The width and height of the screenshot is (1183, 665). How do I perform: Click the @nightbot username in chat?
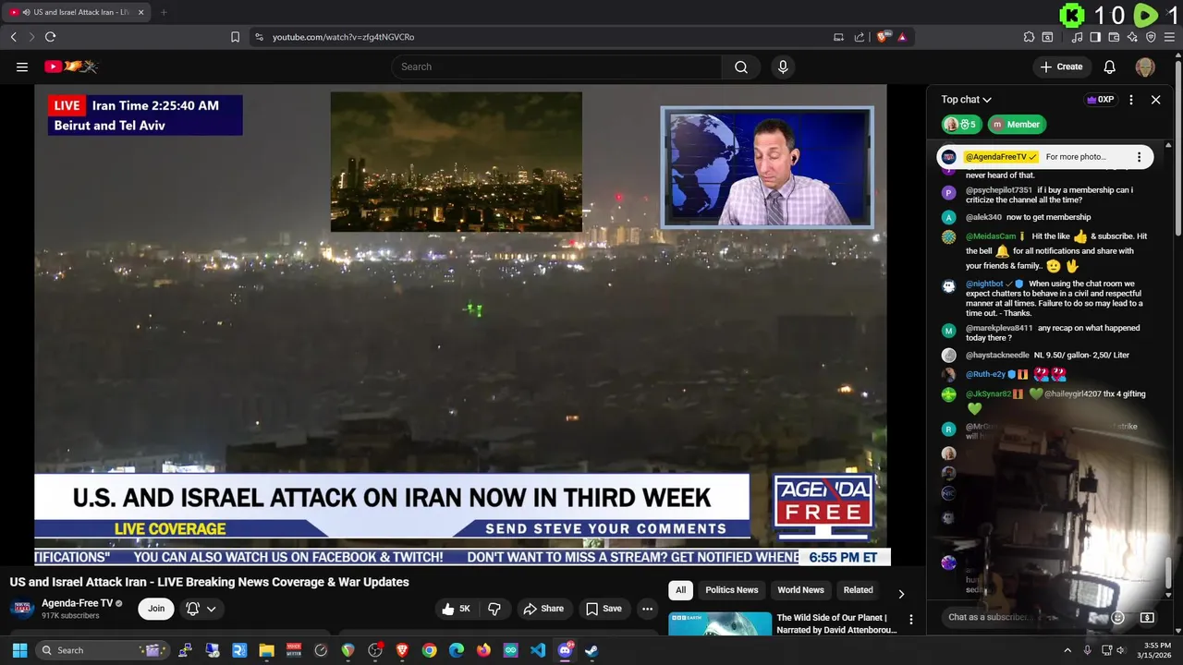pos(984,284)
